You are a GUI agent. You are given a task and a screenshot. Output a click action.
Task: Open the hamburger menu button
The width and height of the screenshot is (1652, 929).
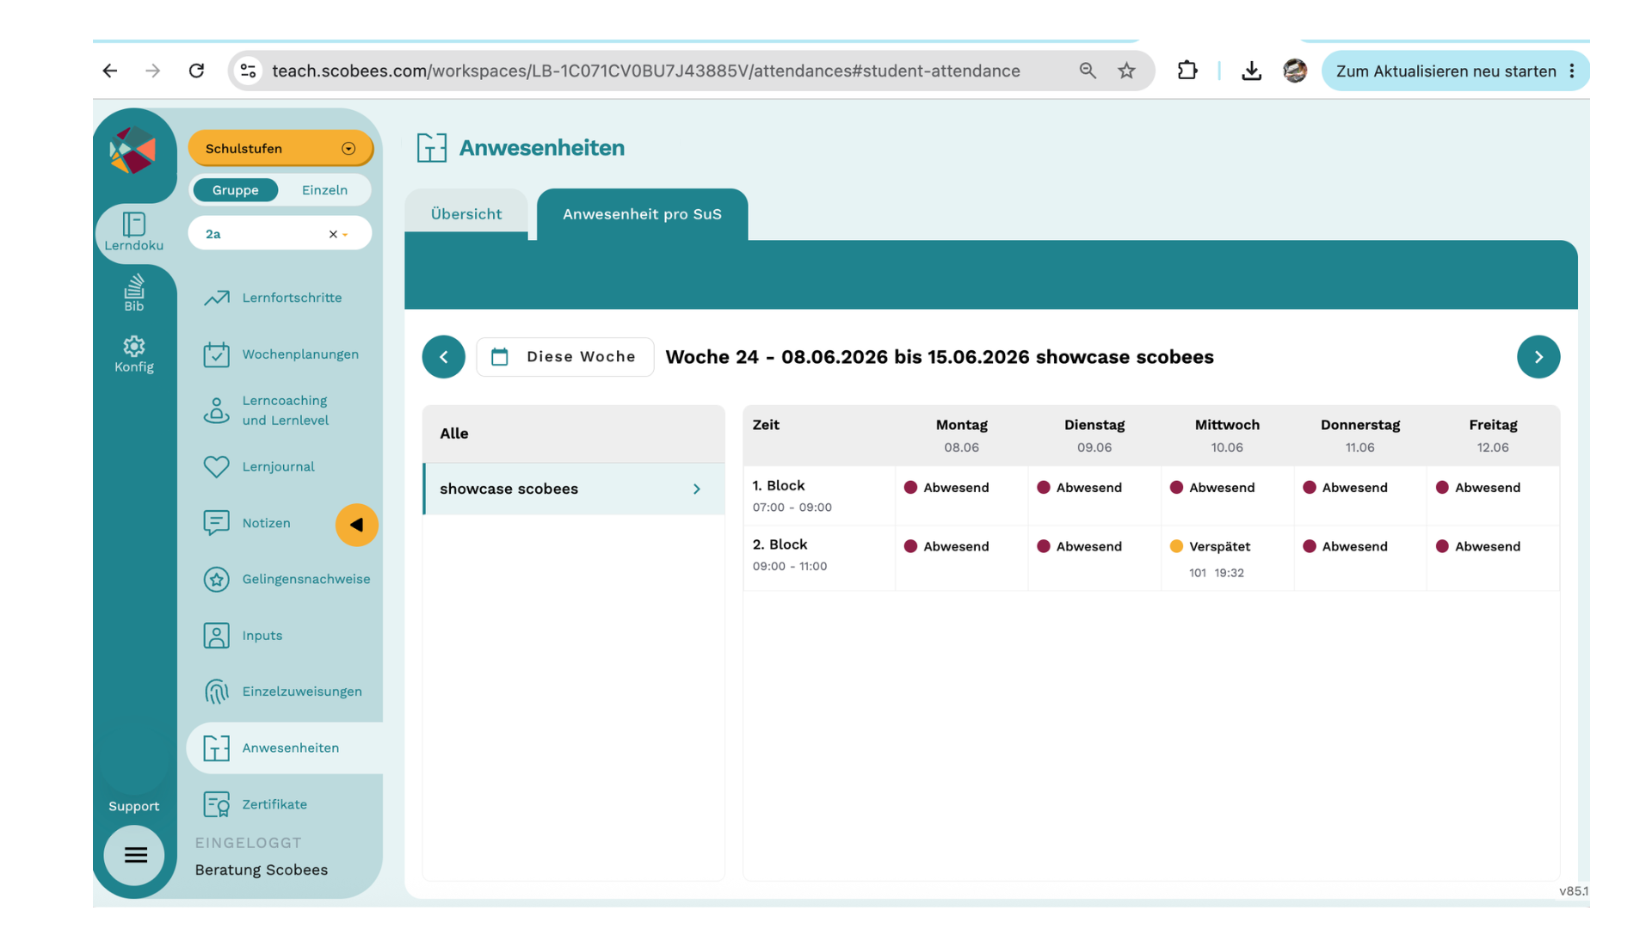[x=135, y=855]
